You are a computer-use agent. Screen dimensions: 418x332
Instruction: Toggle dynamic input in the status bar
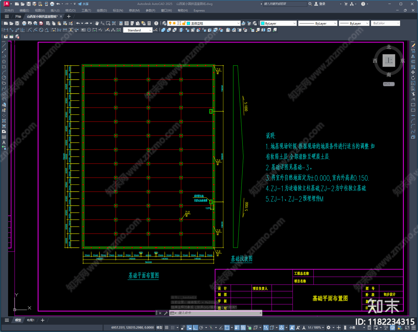[x=189, y=328]
